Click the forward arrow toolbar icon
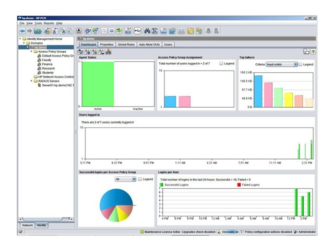Screen dimensions: 334x251 [30, 31]
